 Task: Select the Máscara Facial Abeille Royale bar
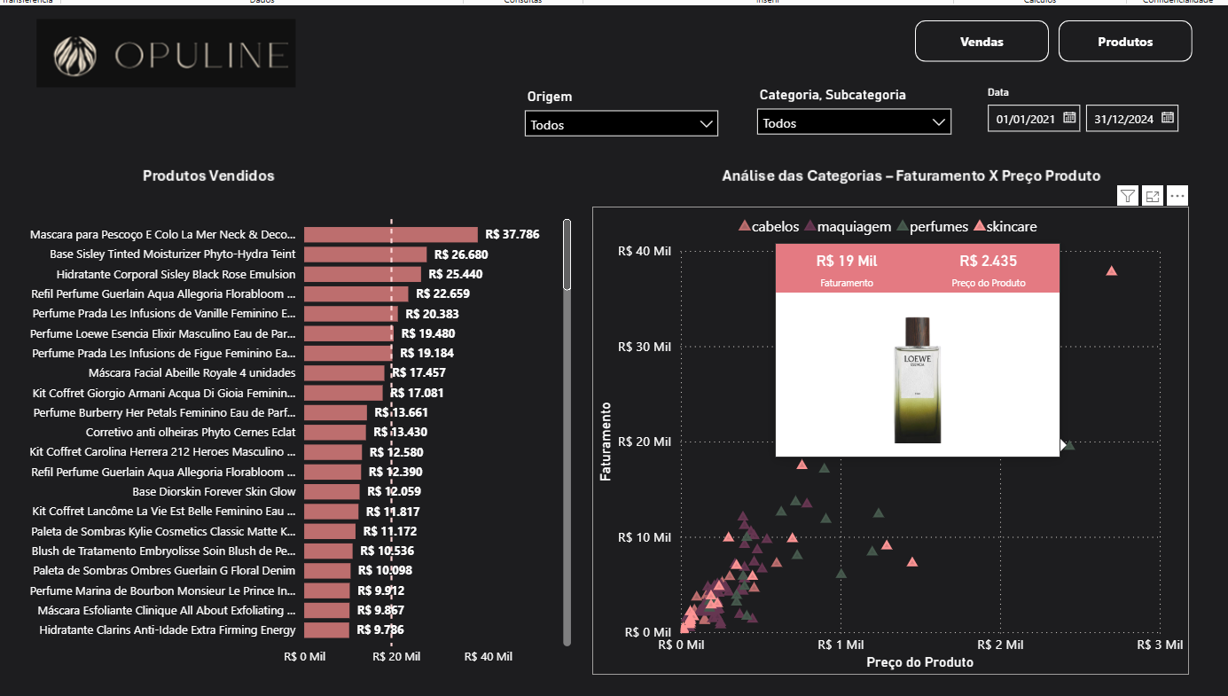pyautogui.click(x=344, y=373)
